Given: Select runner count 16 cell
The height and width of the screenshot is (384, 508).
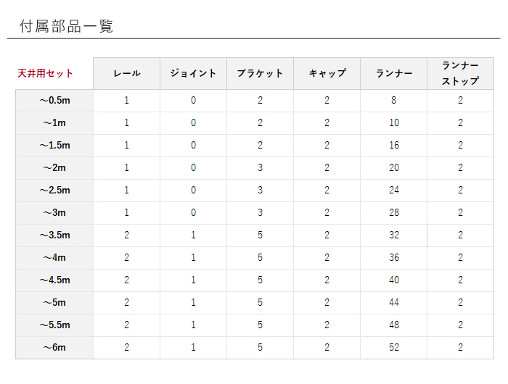Looking at the screenshot, I should (x=393, y=146).
